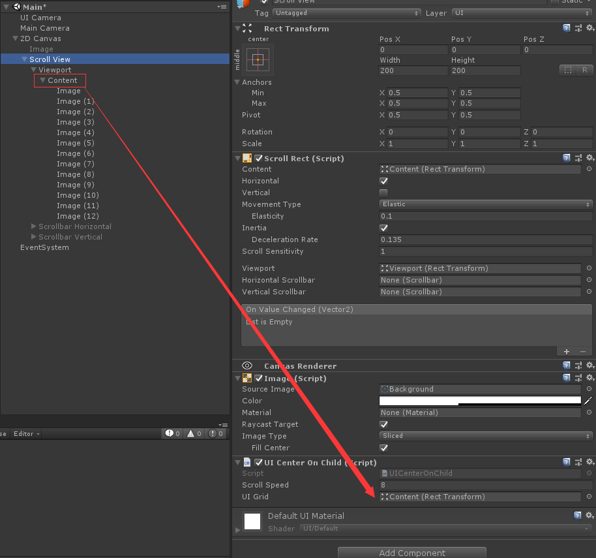Pick object for UI Grid field
This screenshot has width=596, height=558.
click(x=589, y=497)
